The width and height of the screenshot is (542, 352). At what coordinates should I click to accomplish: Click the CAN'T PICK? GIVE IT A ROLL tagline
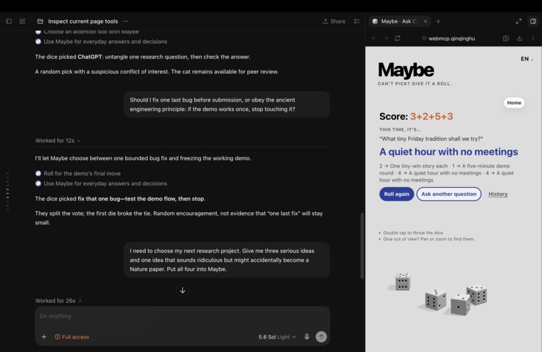414,83
